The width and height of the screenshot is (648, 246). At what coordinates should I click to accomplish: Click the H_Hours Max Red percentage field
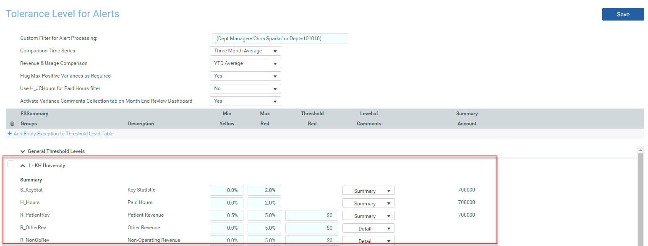pyautogui.click(x=264, y=203)
